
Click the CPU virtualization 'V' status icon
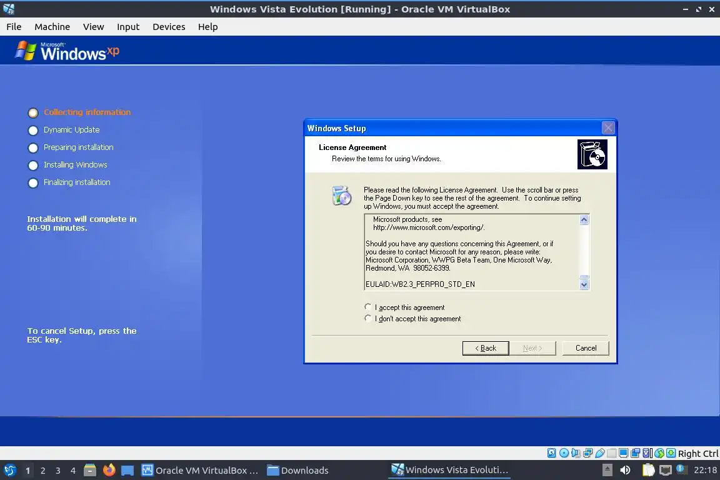click(647, 453)
